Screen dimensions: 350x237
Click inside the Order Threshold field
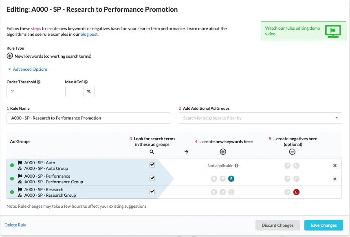[x=13, y=91]
